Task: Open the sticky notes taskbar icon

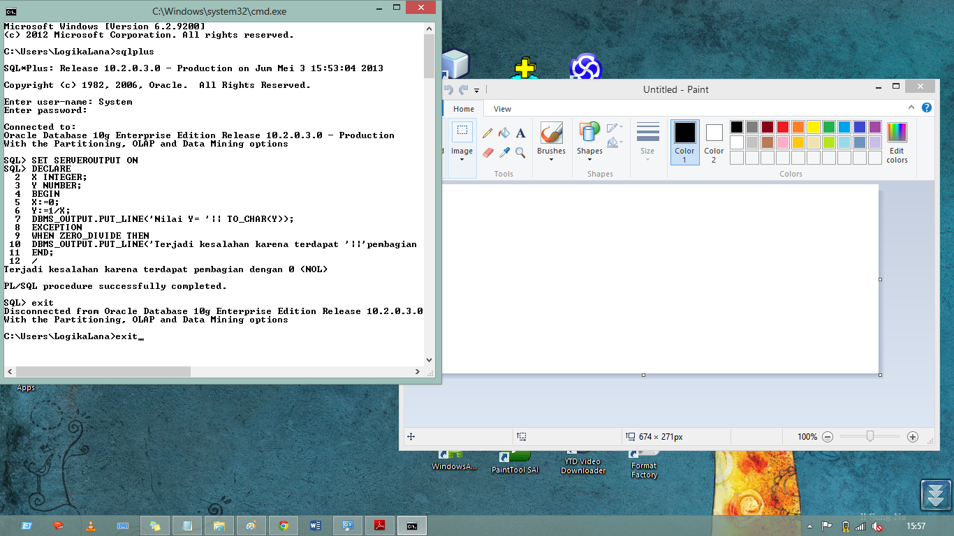Action: click(155, 526)
